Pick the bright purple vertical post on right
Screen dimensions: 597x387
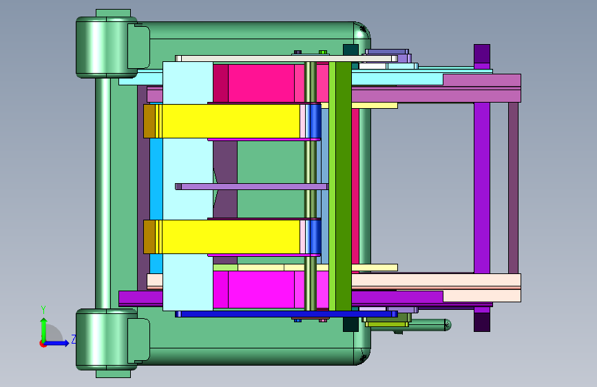click(482, 188)
